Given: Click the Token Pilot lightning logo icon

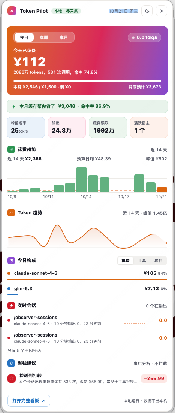Looking at the screenshot, I should click(x=12, y=11).
